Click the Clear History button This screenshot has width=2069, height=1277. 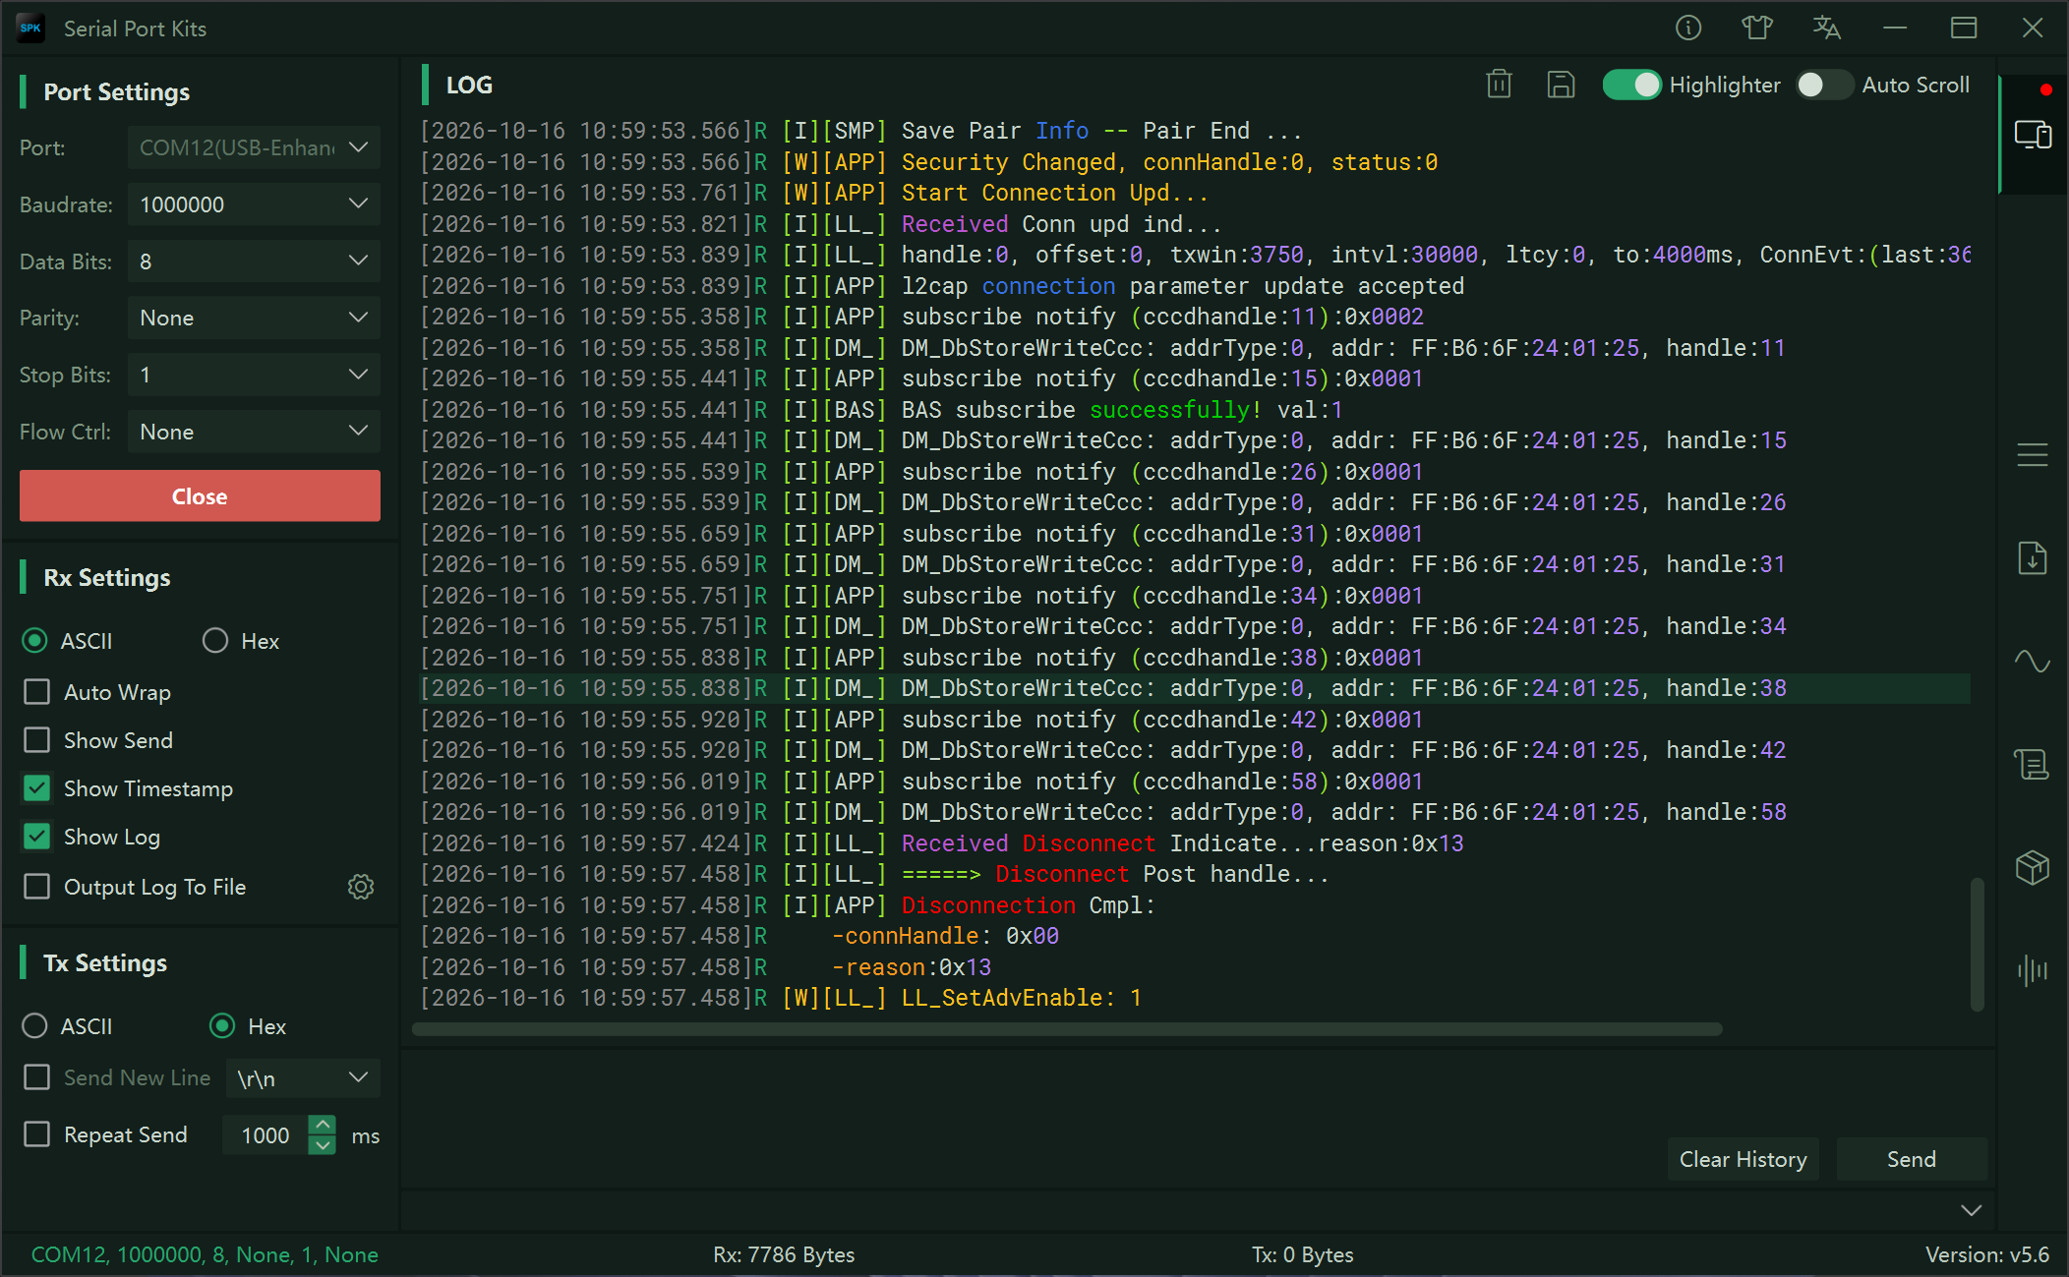coord(1743,1160)
